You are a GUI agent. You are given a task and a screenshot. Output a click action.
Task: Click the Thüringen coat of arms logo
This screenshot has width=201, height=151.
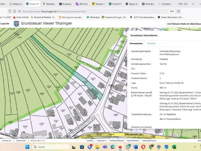(16, 24)
